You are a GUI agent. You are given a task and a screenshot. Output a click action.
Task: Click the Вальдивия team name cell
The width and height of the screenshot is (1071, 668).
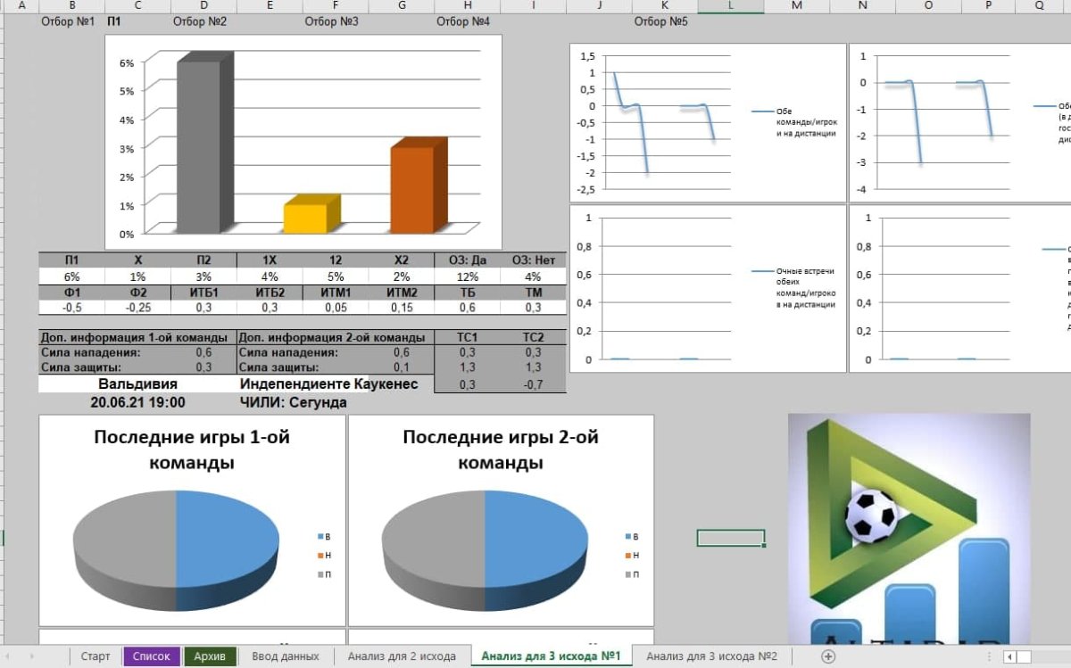[137, 384]
